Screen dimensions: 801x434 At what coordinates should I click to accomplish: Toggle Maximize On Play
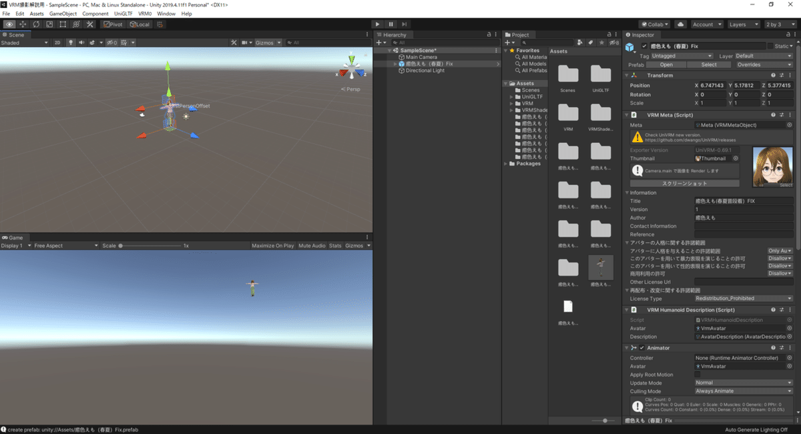pyautogui.click(x=273, y=246)
